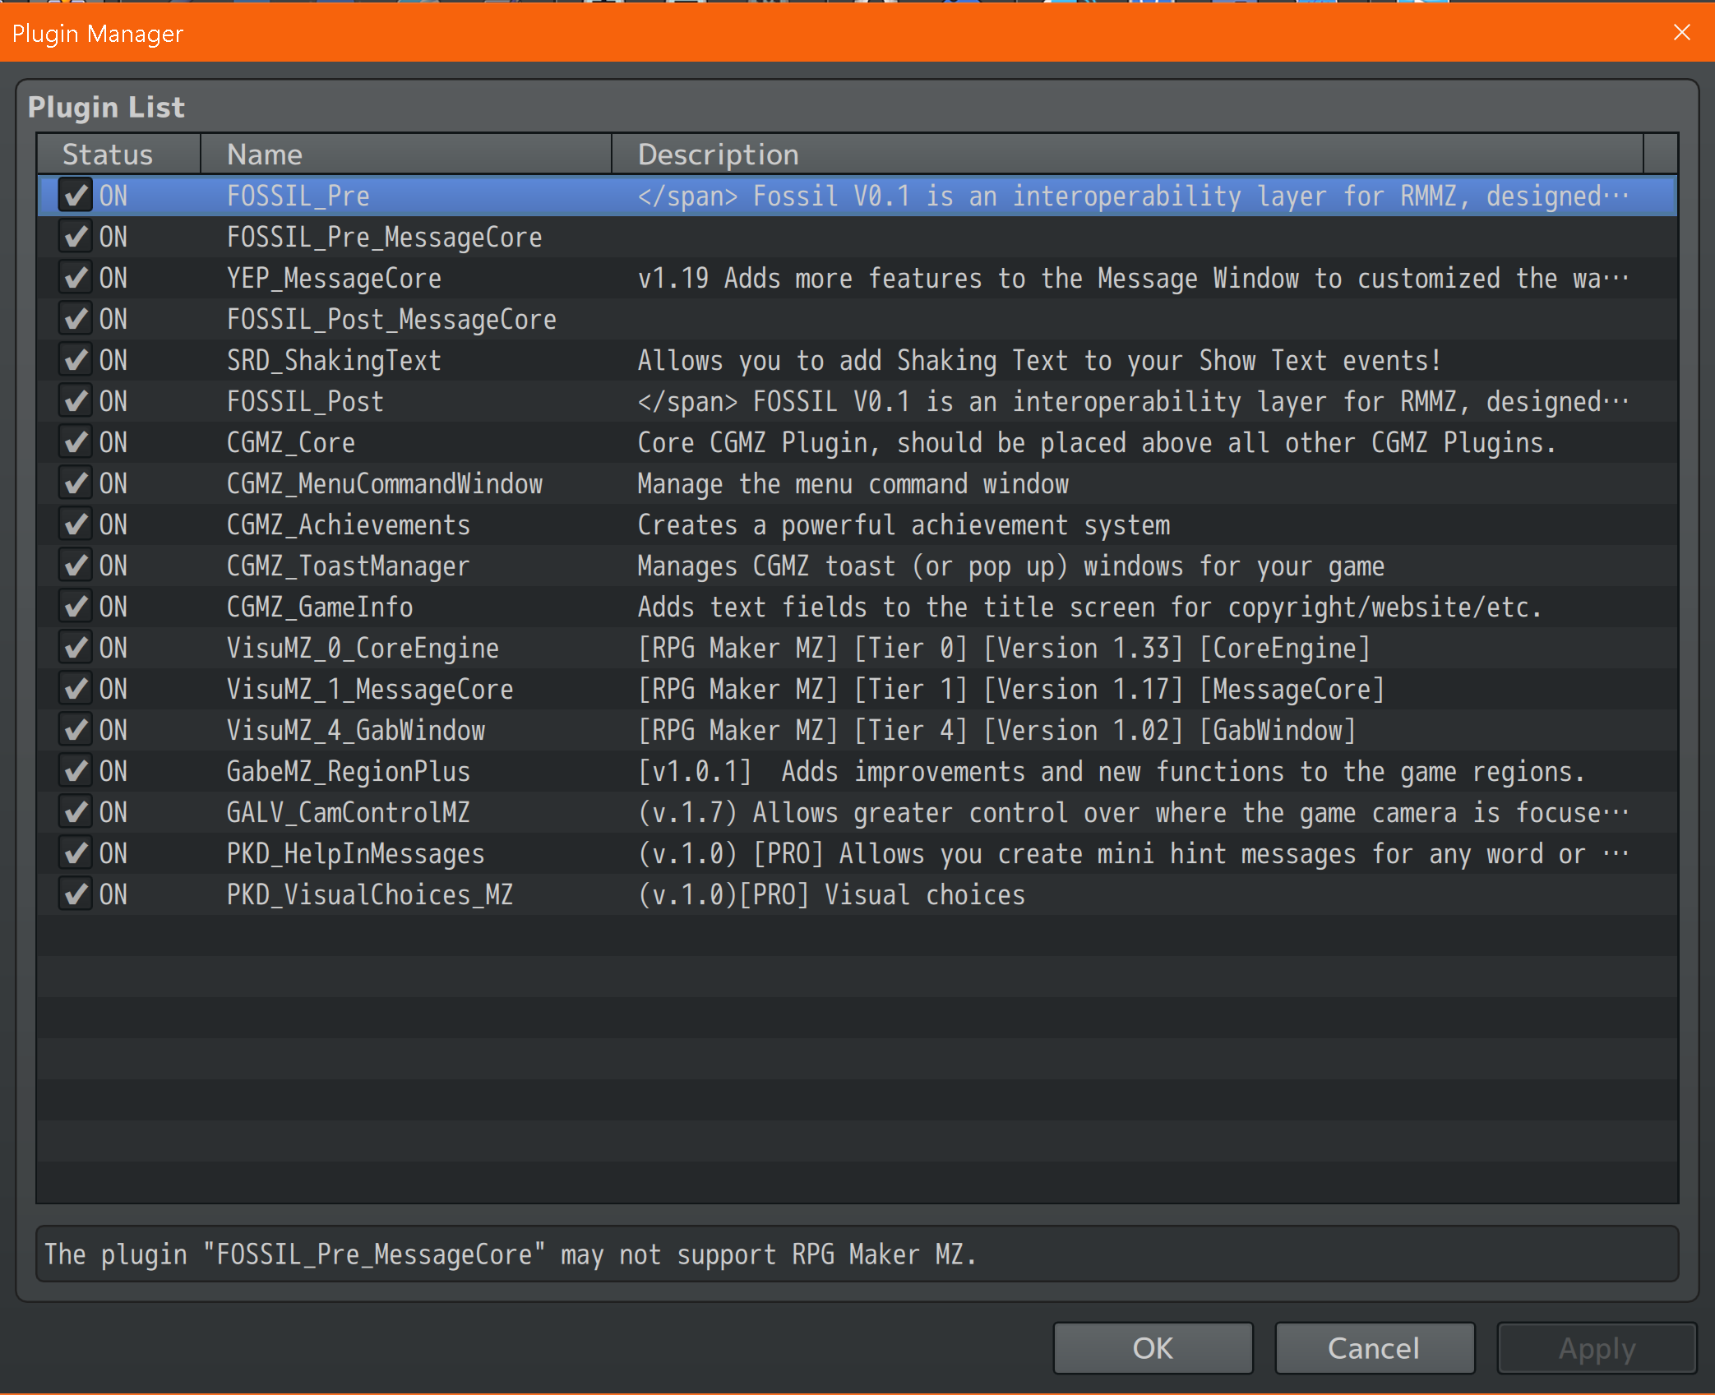Toggle the PKD_HelpInMessages checkbox
This screenshot has width=1715, height=1395.
(x=76, y=853)
